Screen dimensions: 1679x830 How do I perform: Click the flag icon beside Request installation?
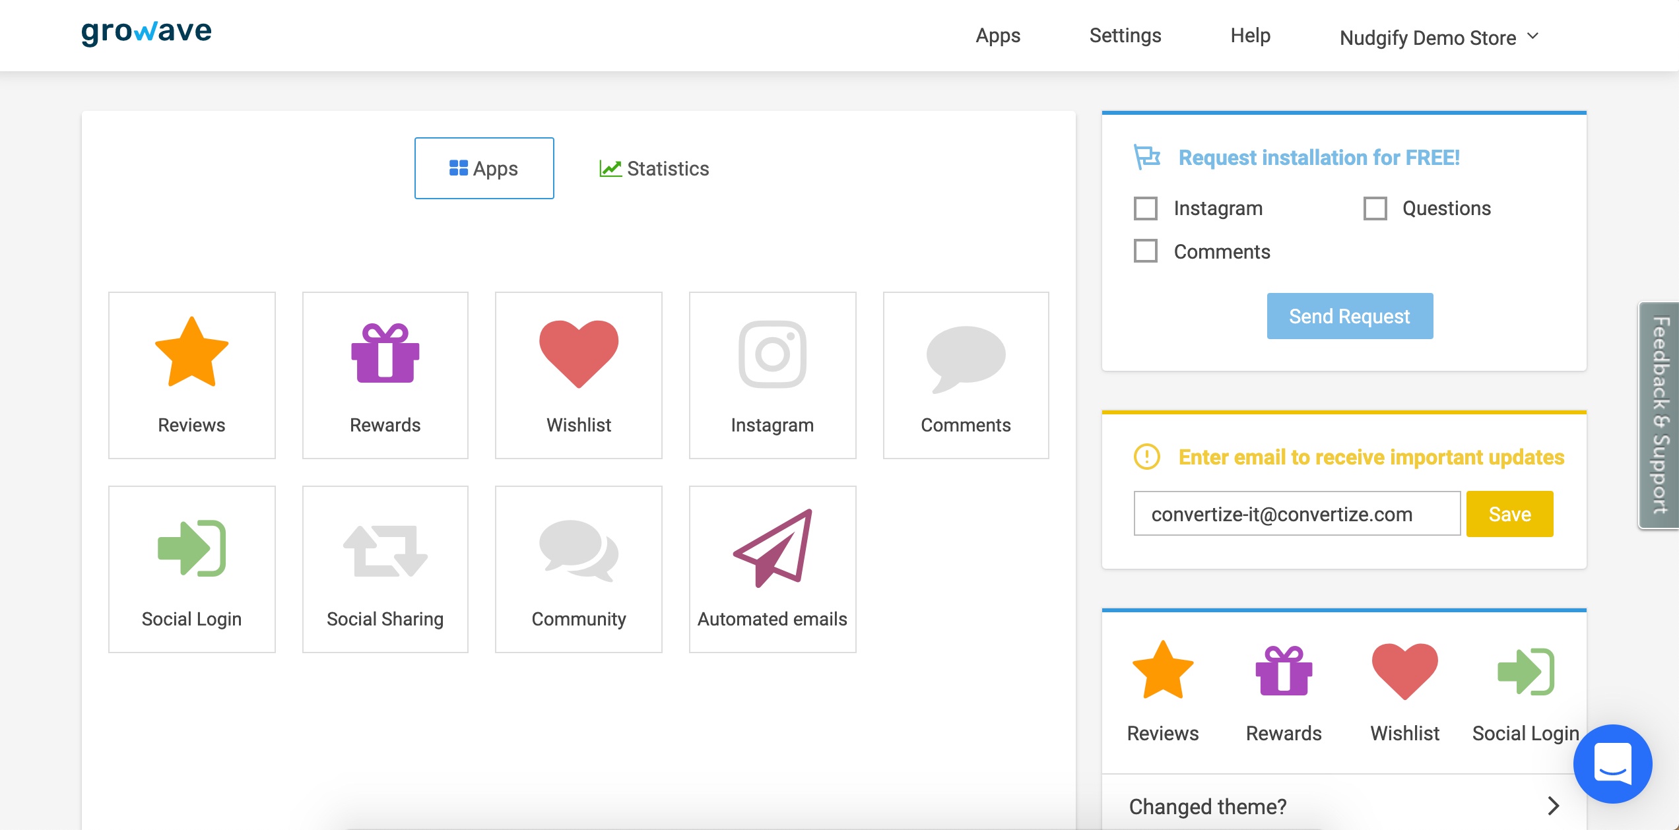[1147, 157]
